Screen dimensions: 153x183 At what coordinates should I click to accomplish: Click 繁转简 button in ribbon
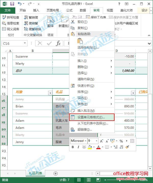click(x=31, y=17)
